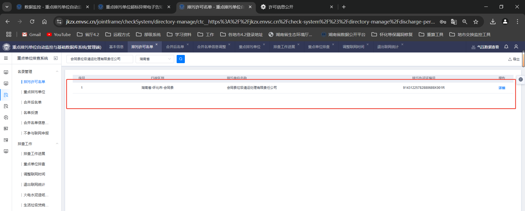Bookmark this page with star icon

476,22
